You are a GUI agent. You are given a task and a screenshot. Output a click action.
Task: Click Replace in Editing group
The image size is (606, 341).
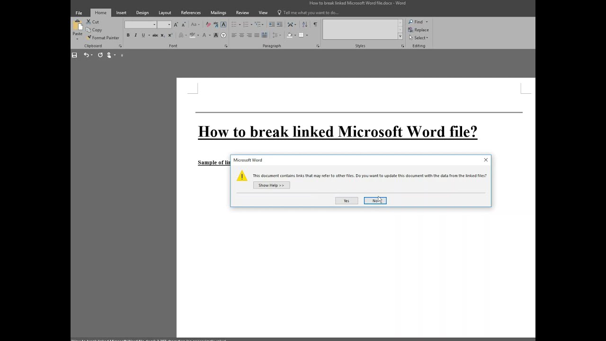pyautogui.click(x=419, y=30)
